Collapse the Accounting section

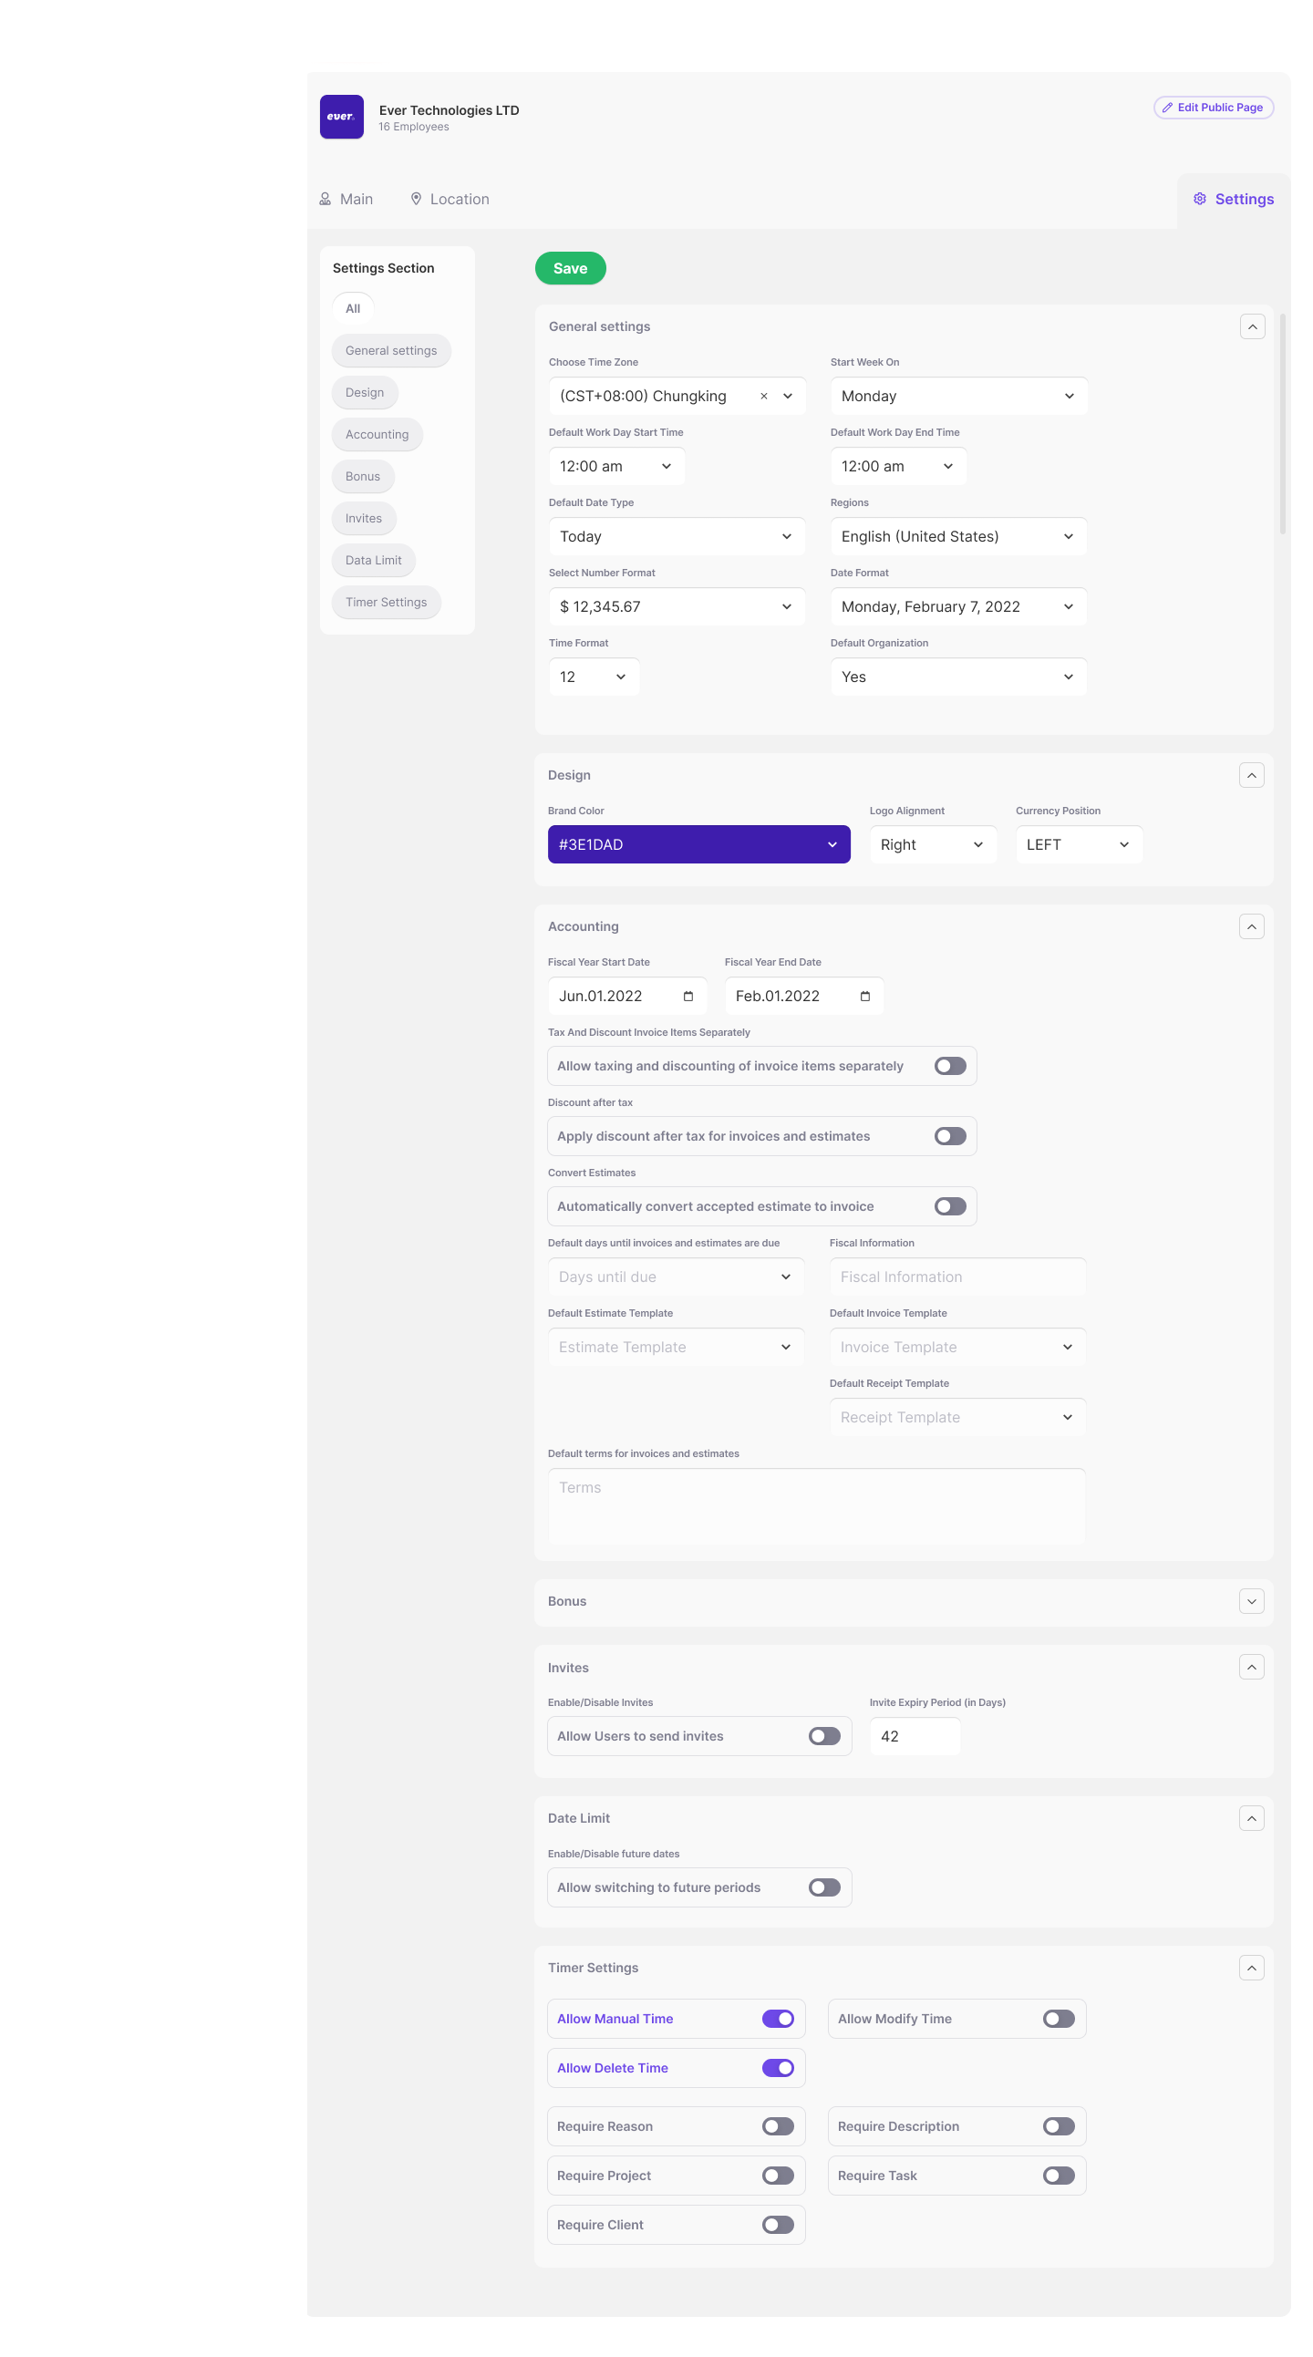tap(1252, 927)
